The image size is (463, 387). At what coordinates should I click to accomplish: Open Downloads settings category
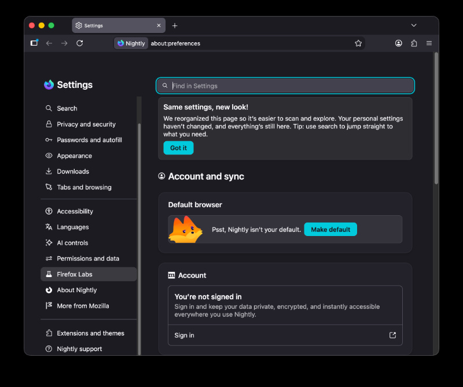89,171
